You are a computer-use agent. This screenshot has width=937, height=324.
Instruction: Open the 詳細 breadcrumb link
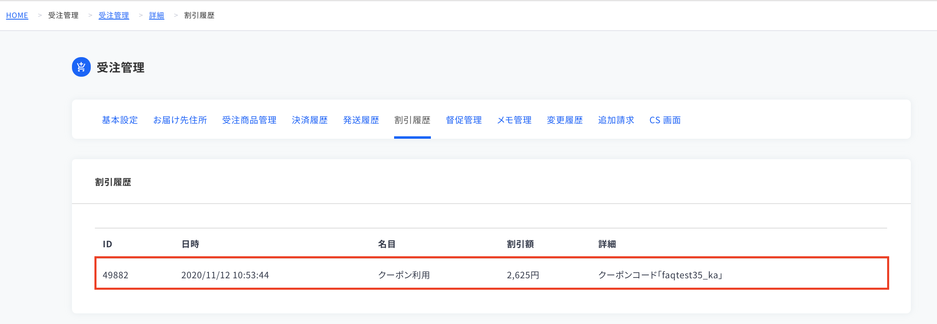157,16
